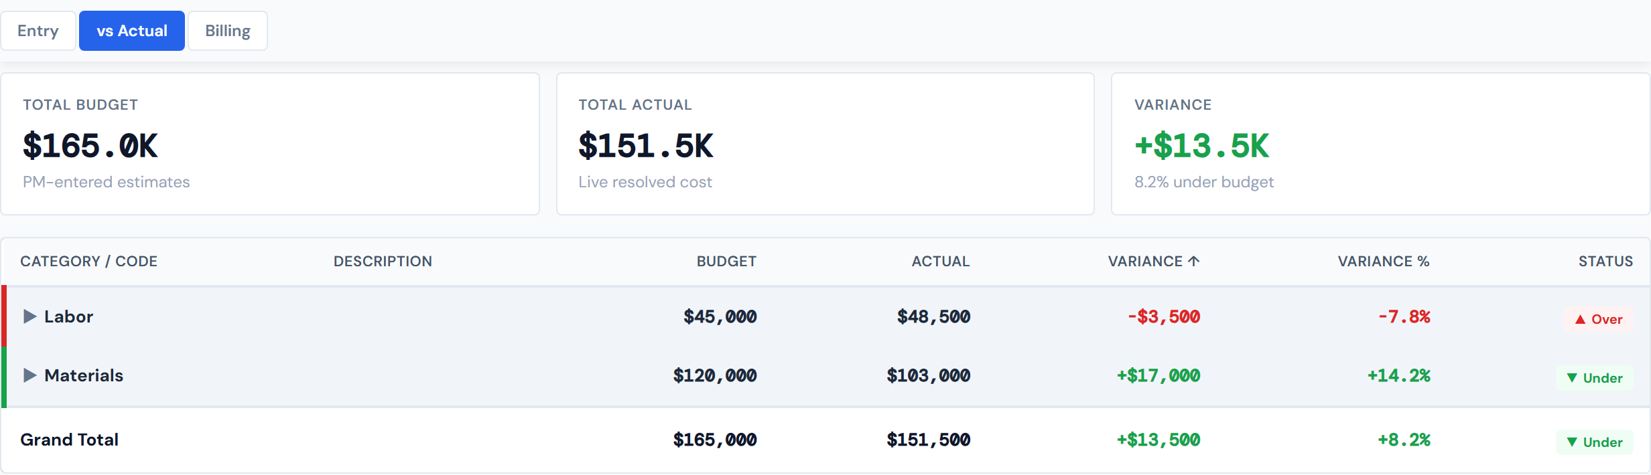Screen dimensions: 1651x475
Task: Toggle sorting on the Actual column header
Action: pos(941,261)
